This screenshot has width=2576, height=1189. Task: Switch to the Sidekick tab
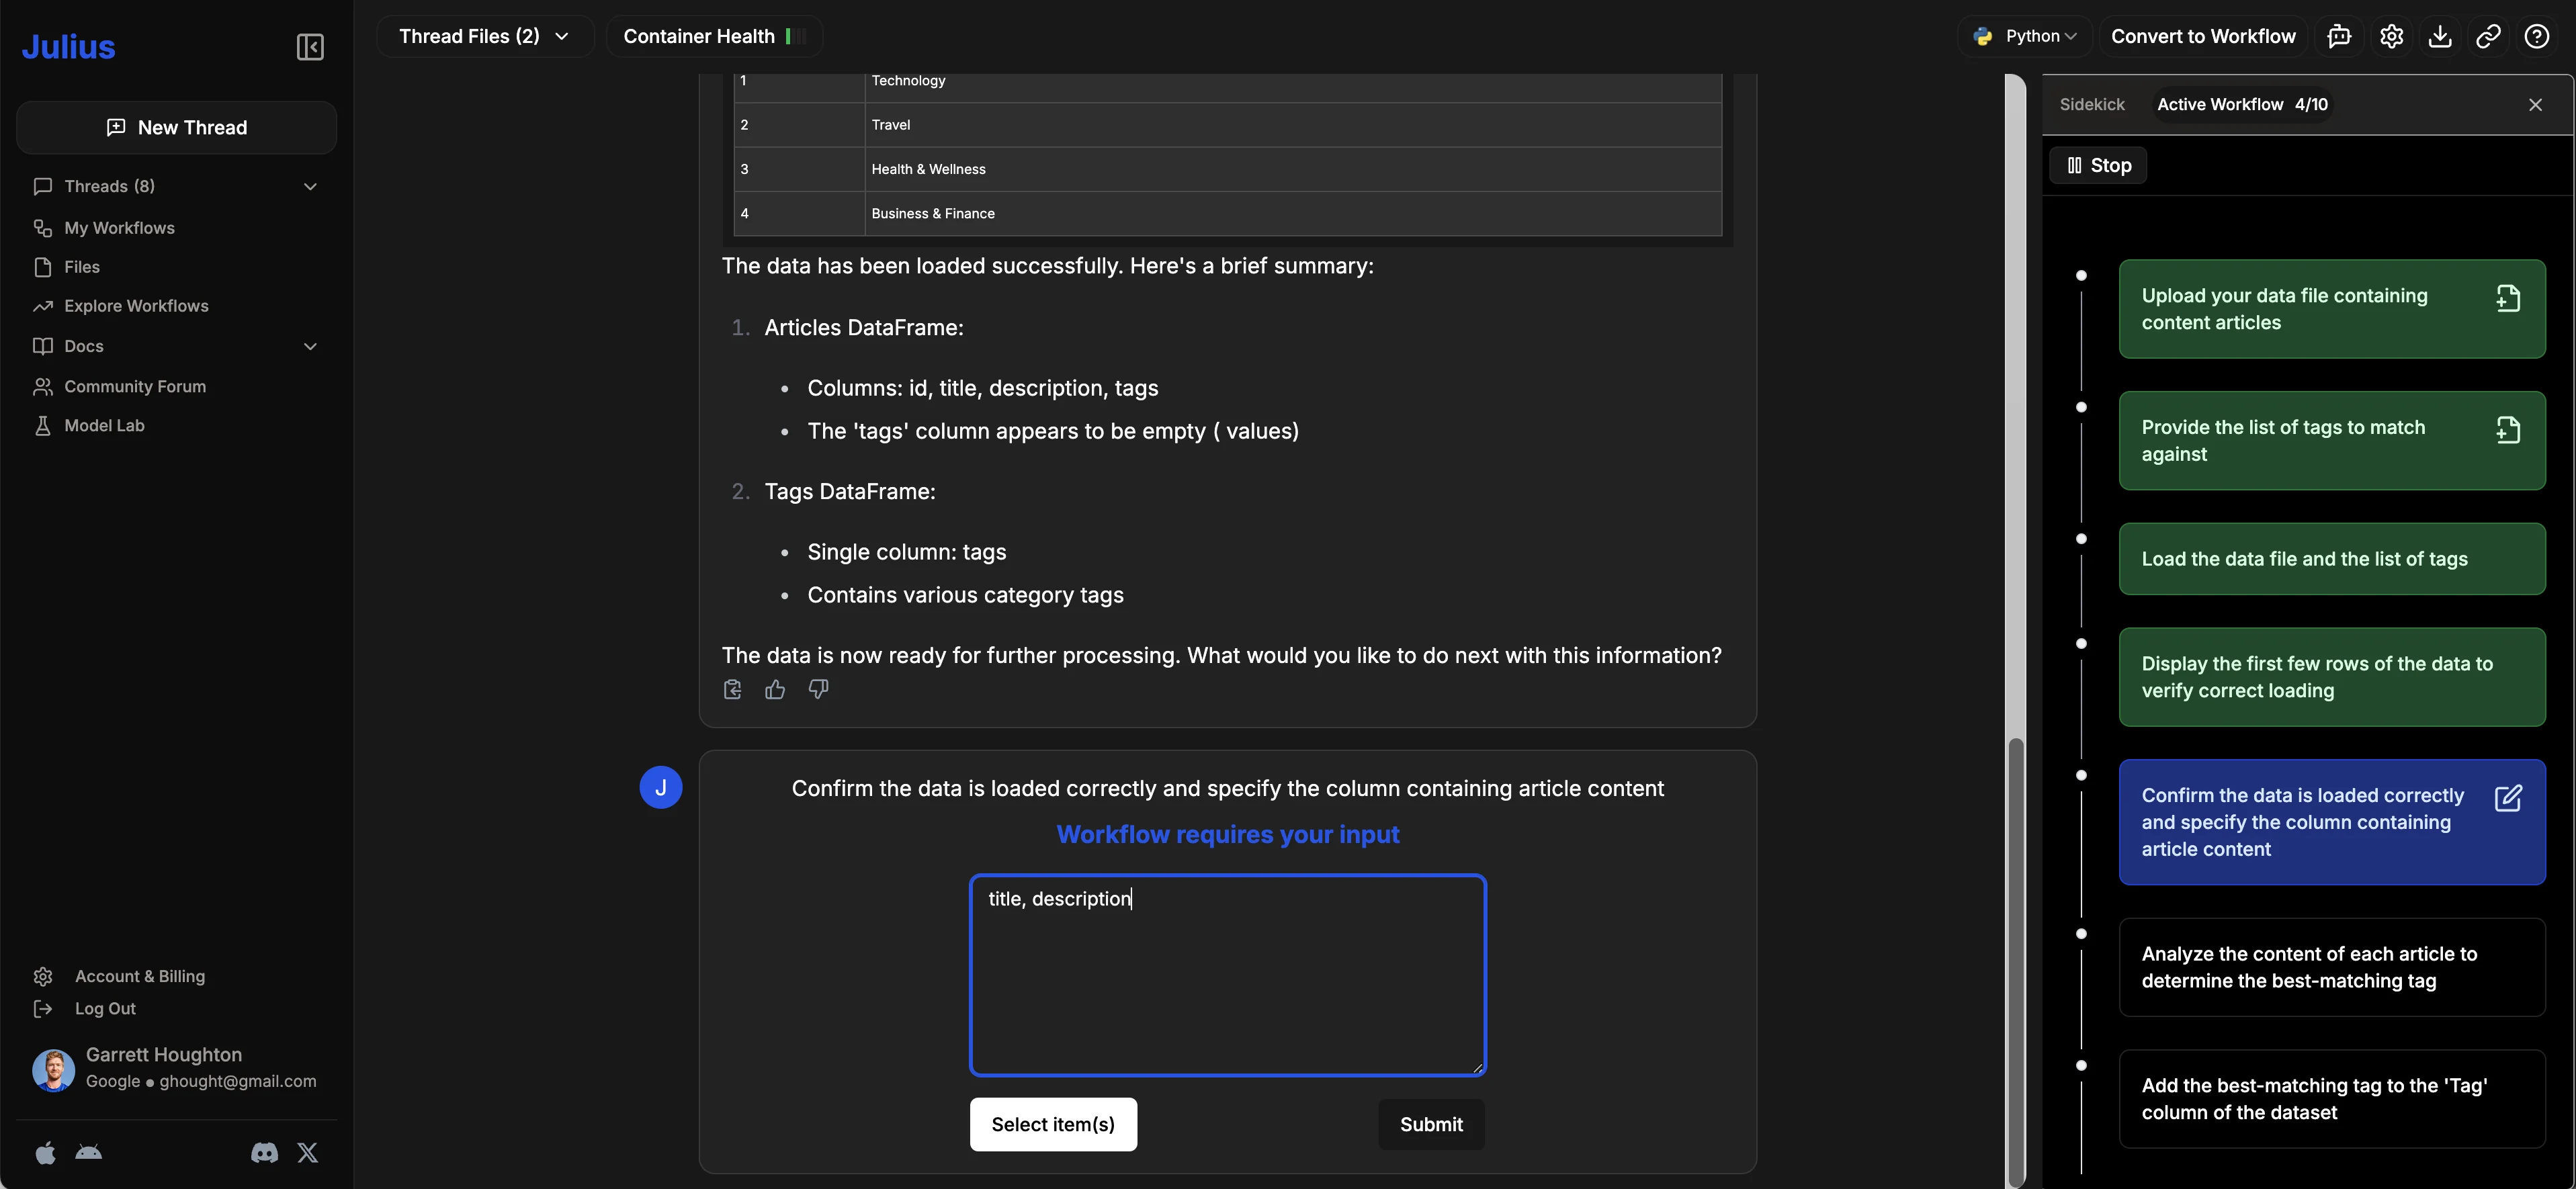(x=2092, y=105)
